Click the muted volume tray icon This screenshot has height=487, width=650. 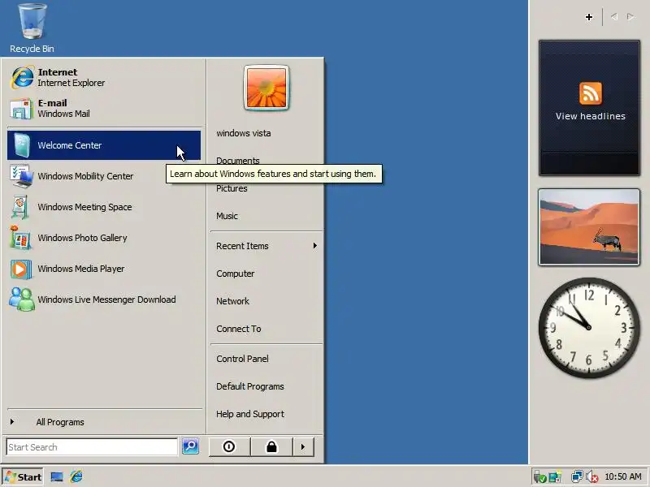592,477
